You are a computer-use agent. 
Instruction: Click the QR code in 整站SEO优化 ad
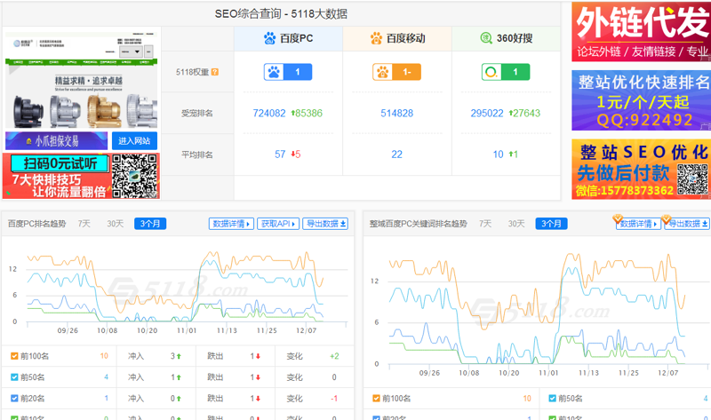pos(693,179)
